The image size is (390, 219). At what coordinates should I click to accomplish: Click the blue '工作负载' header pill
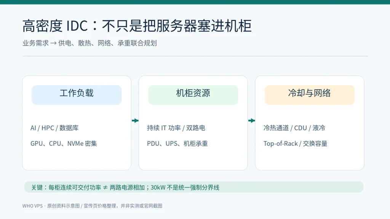pyautogui.click(x=77, y=95)
